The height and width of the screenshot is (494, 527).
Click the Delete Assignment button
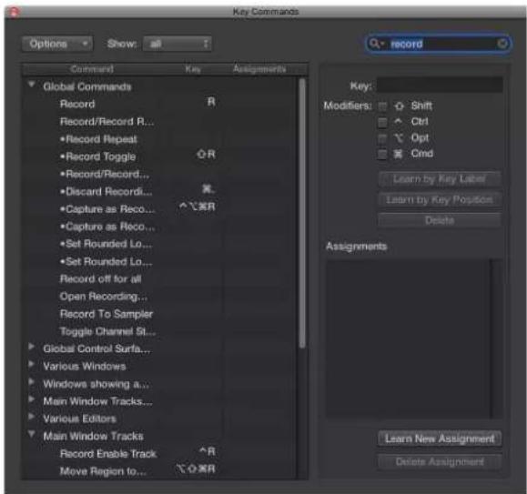440,462
